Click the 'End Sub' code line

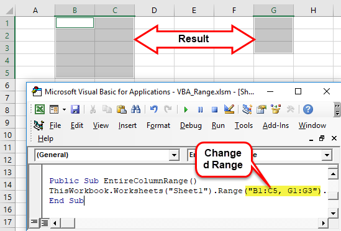pos(66,201)
